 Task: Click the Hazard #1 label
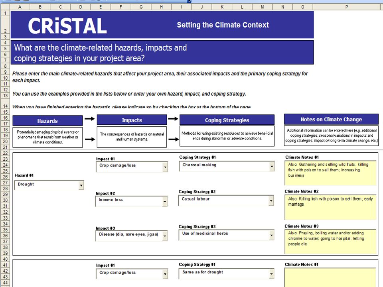pos(24,175)
